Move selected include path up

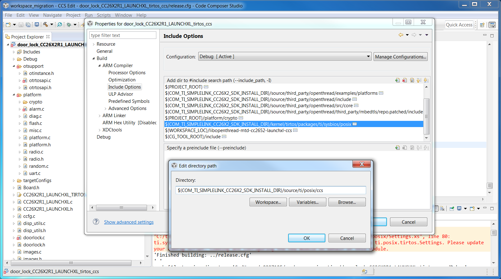click(419, 80)
